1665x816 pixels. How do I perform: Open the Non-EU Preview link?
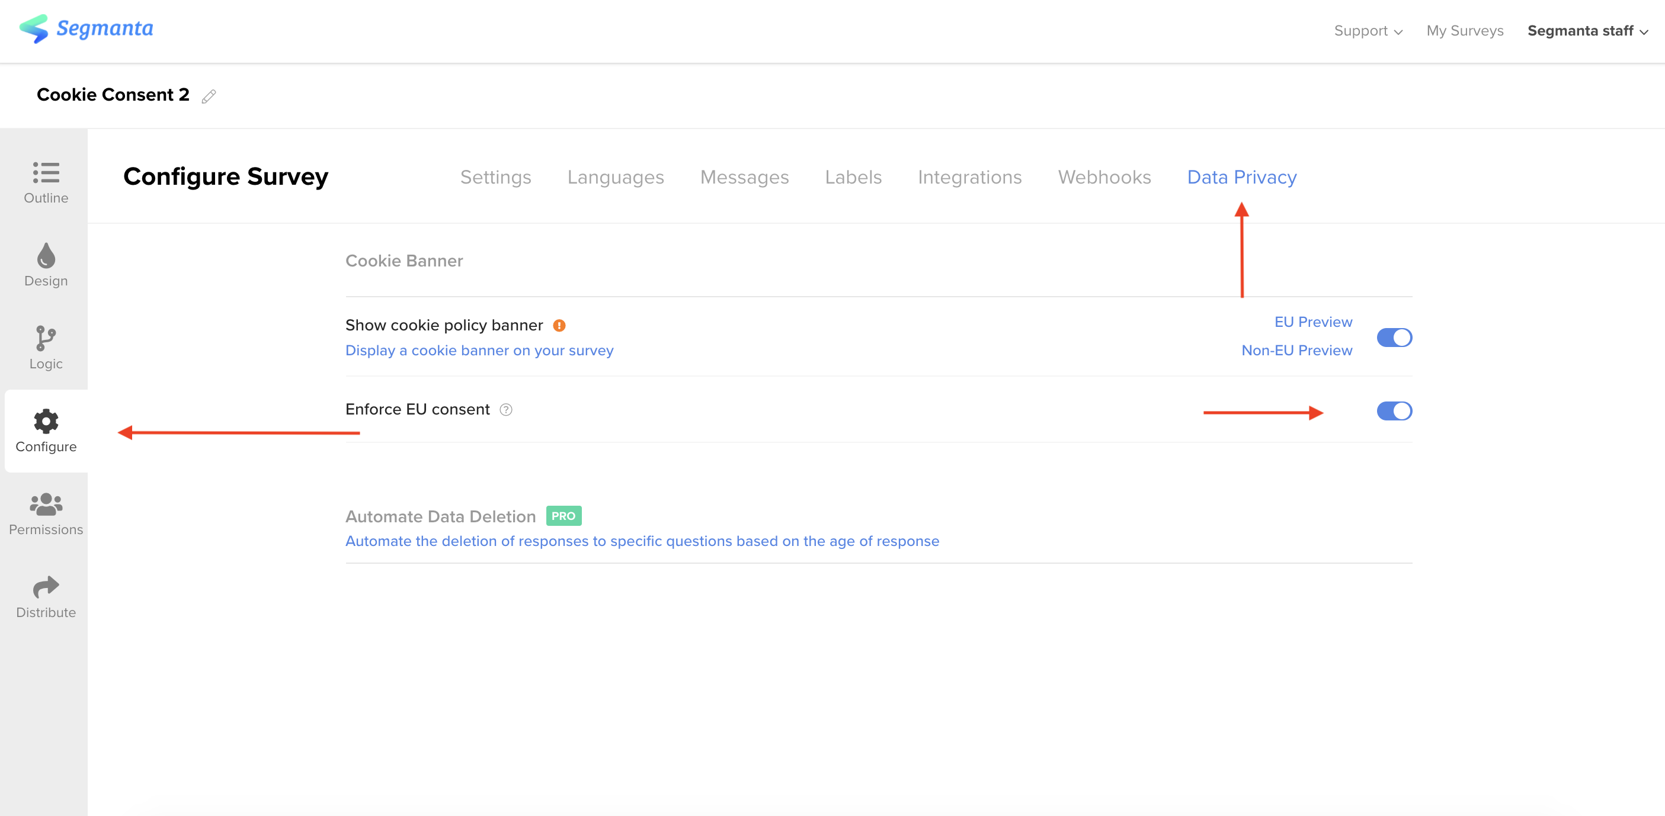click(1296, 350)
